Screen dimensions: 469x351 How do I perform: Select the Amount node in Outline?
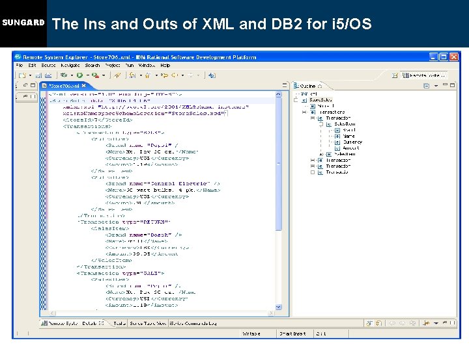coord(351,148)
